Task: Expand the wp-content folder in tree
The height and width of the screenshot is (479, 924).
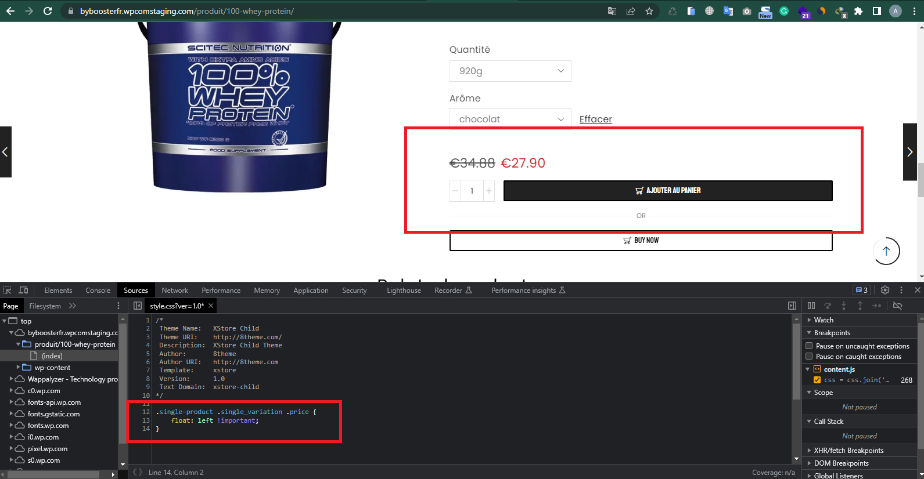Action: pos(18,367)
